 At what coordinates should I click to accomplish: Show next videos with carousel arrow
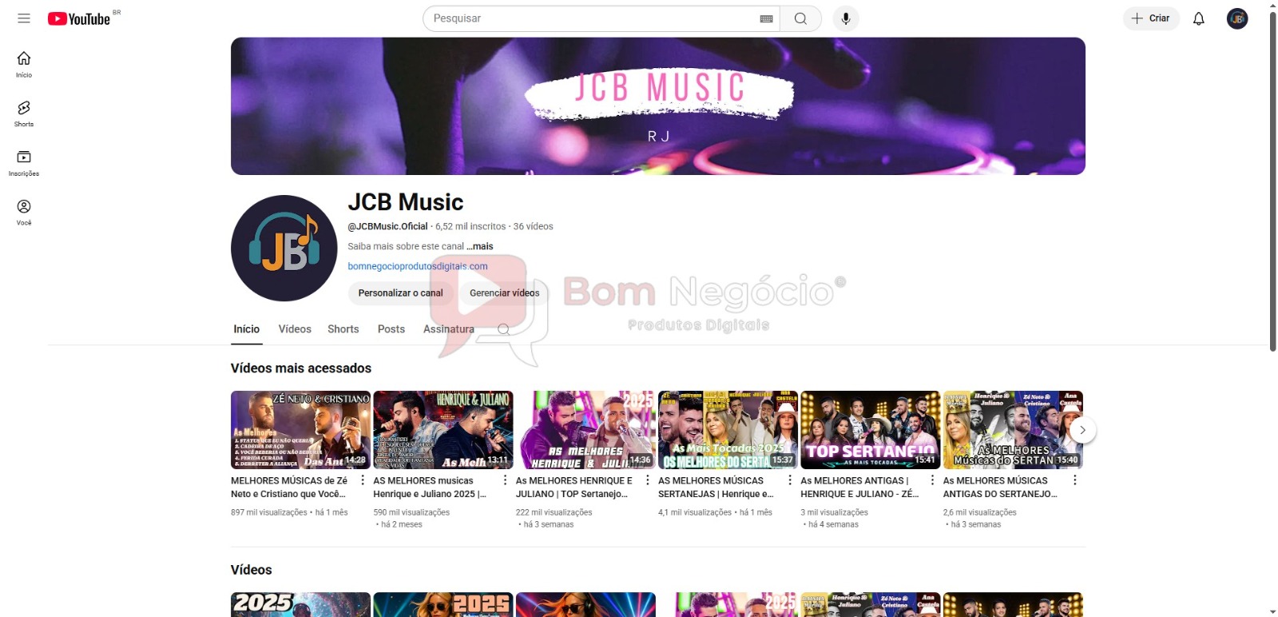1082,430
